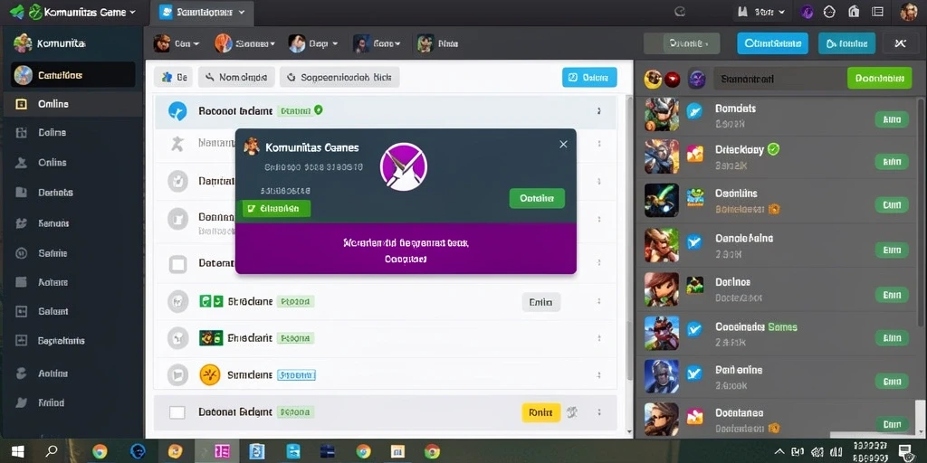Open the Windows Start menu

[18, 452]
